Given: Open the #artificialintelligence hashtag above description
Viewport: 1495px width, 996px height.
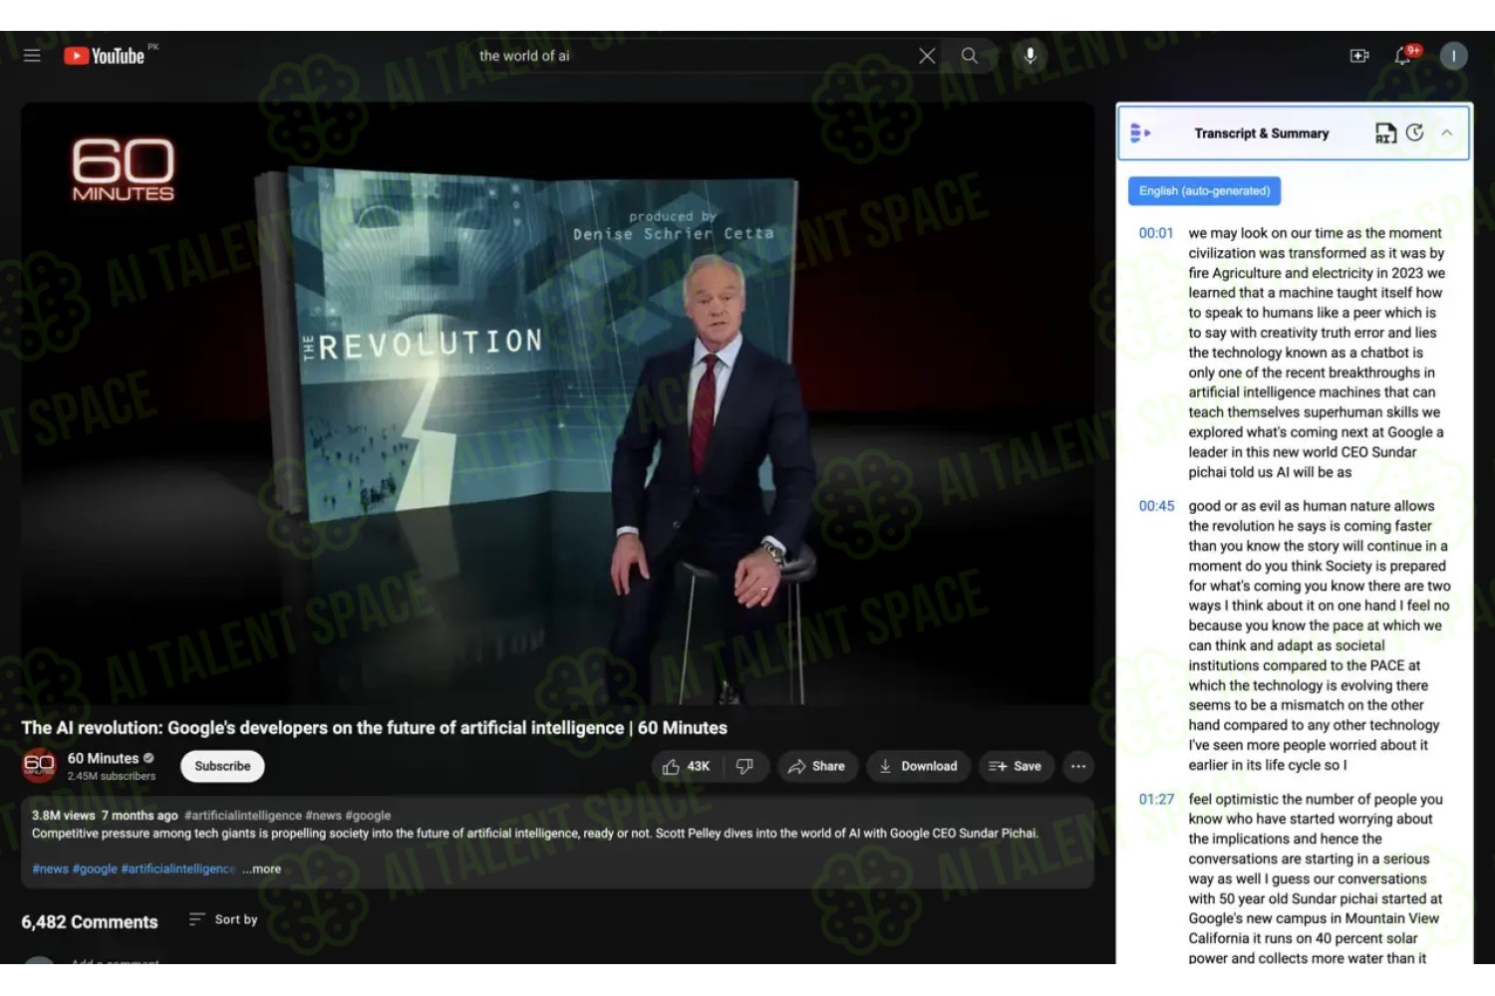Looking at the screenshot, I should (x=243, y=815).
